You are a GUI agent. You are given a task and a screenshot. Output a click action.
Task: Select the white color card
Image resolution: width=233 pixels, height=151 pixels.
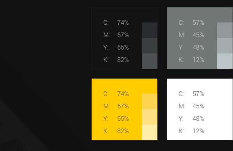[x=200, y=109]
